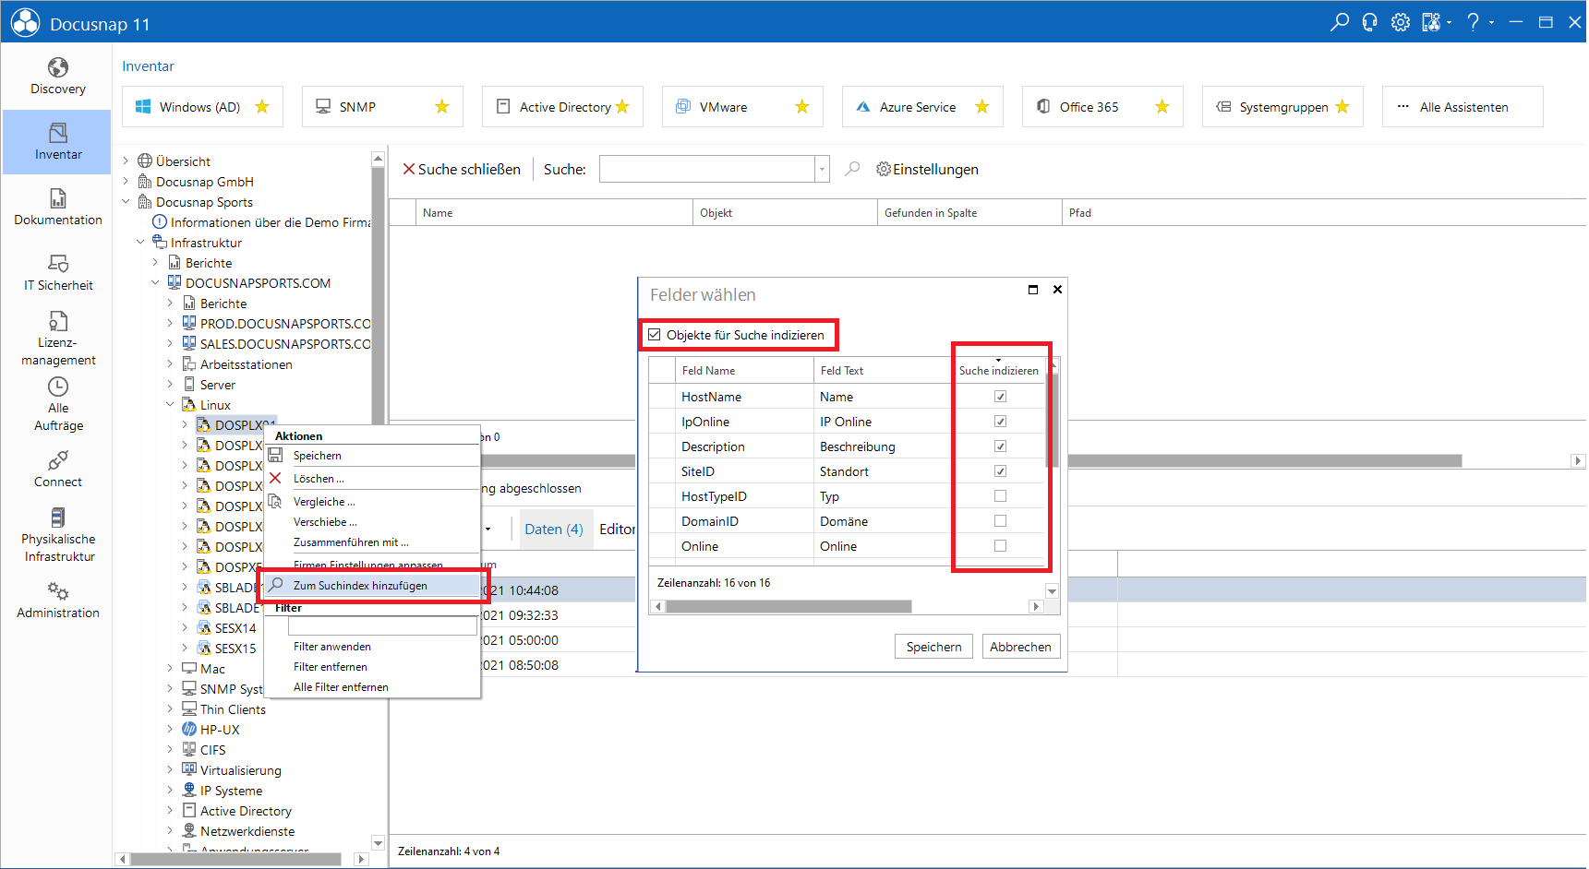
Task: Expand the Übersicht tree node
Action: (x=126, y=161)
